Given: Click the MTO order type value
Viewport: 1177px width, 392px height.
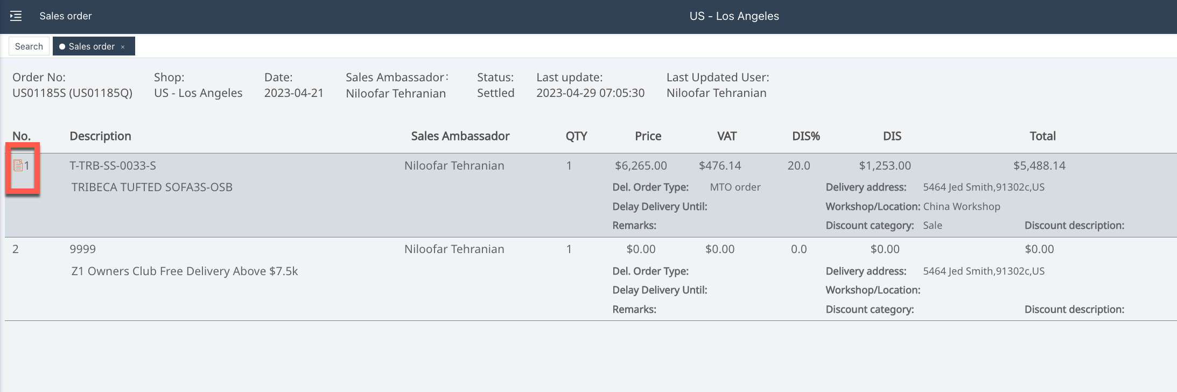Looking at the screenshot, I should (x=735, y=187).
